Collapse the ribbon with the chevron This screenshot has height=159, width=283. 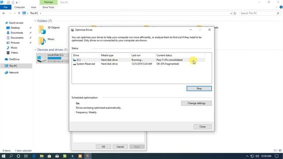click(x=276, y=7)
